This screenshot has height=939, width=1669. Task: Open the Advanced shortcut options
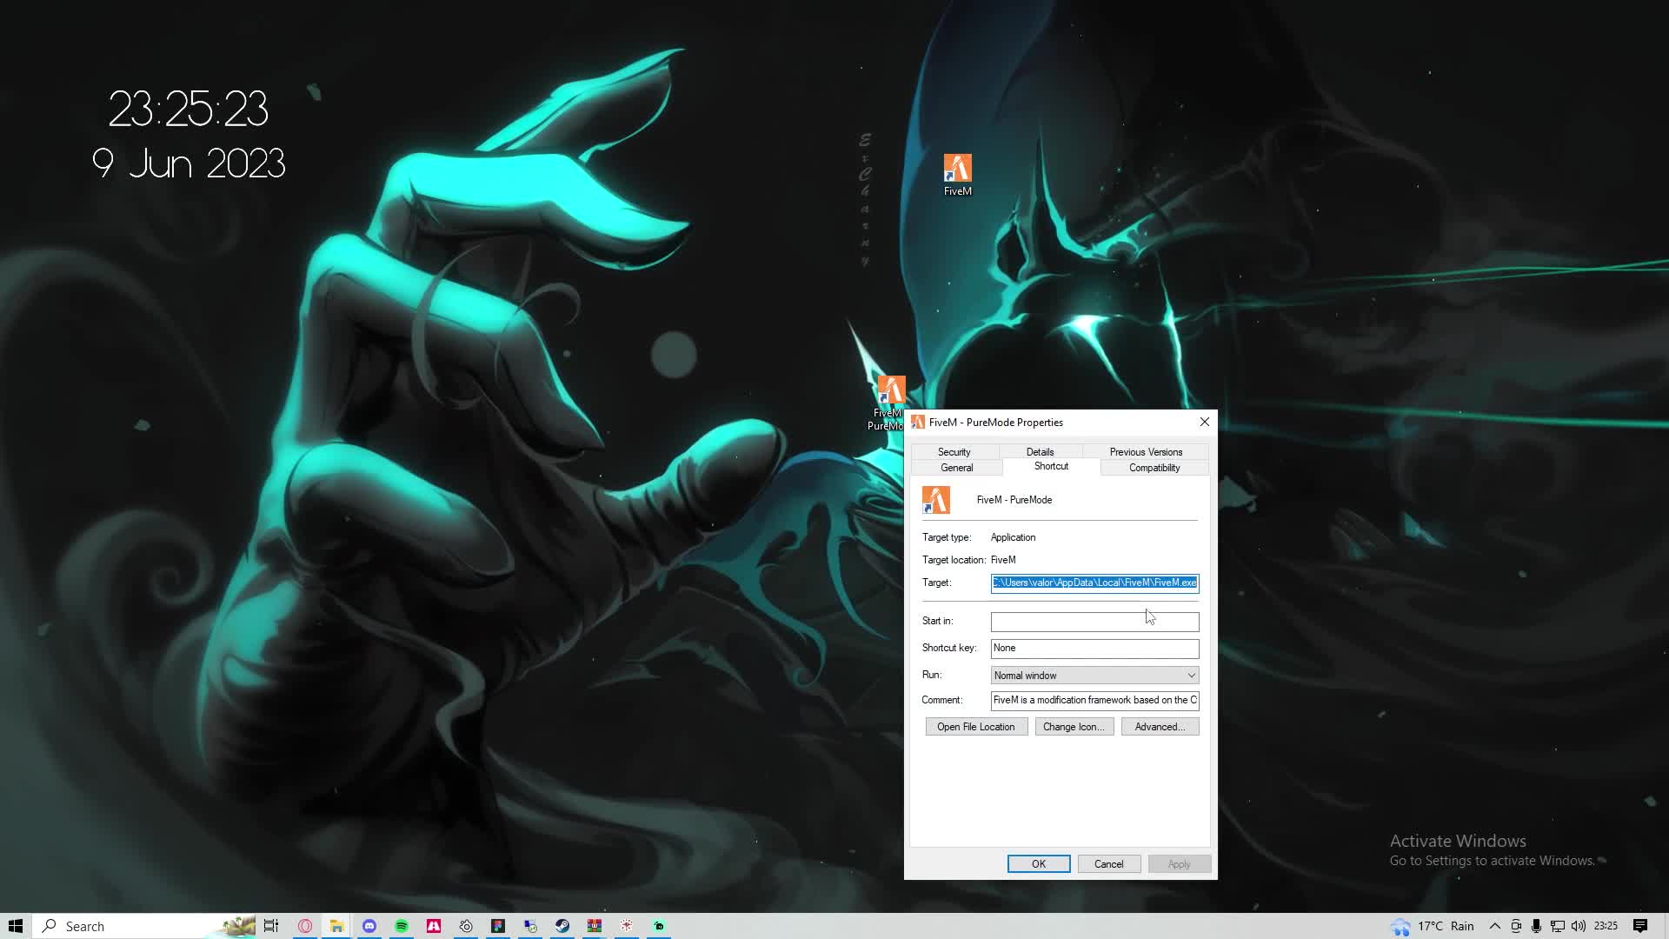pyautogui.click(x=1160, y=727)
